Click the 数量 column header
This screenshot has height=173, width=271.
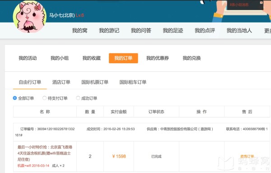click(90, 112)
